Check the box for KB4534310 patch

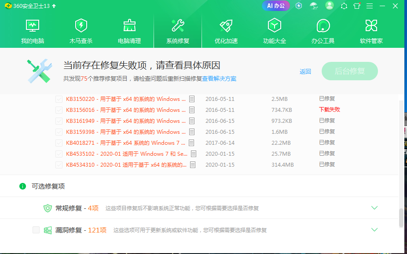(x=59, y=165)
